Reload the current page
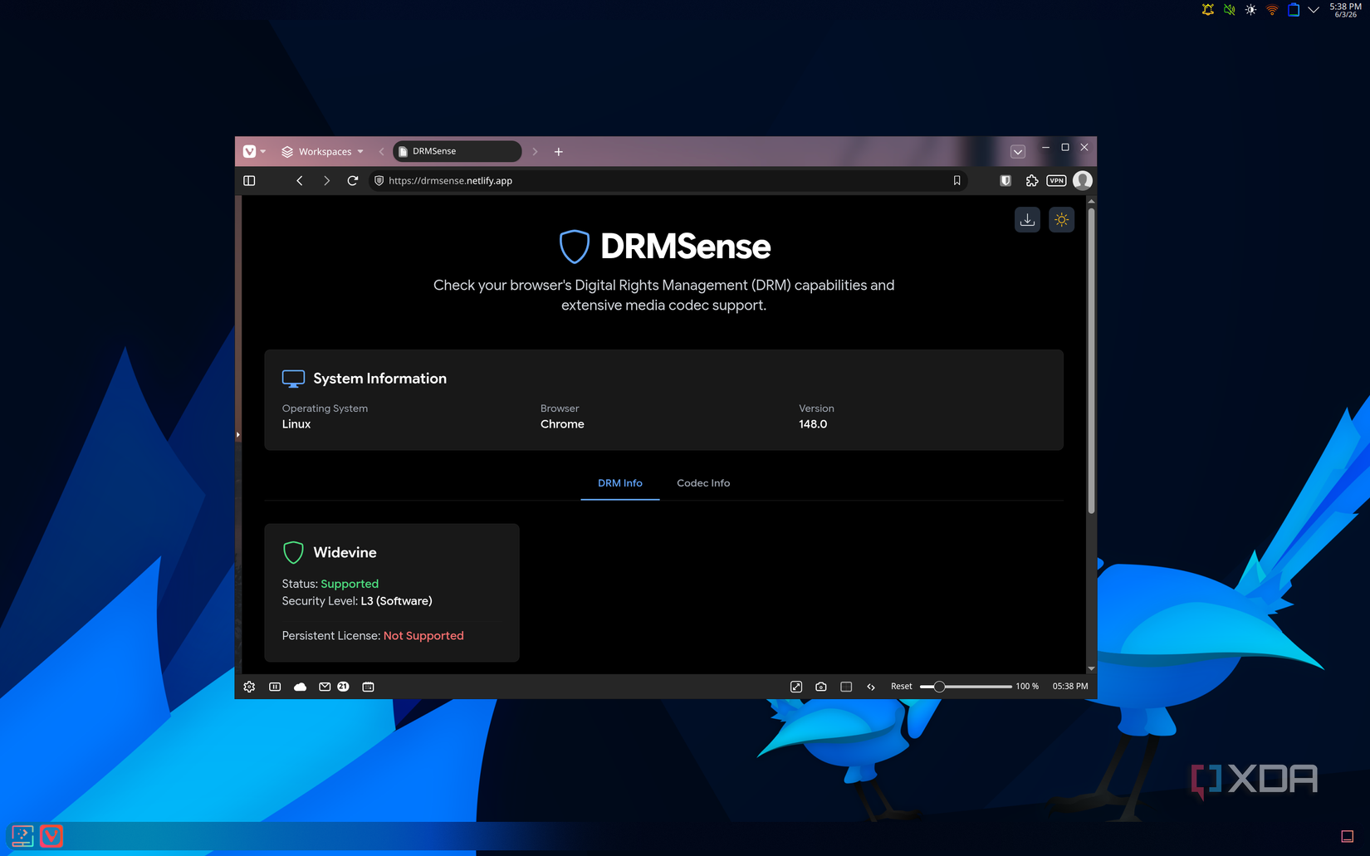Viewport: 1370px width, 856px height. tap(353, 180)
